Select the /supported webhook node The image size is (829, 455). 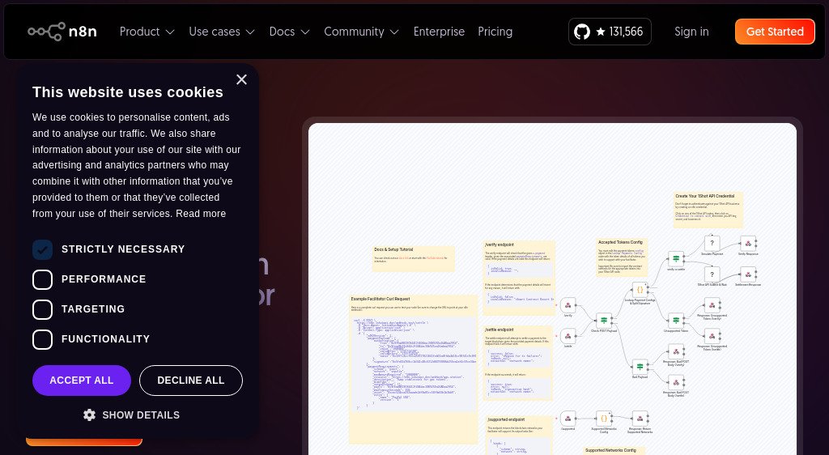click(568, 419)
